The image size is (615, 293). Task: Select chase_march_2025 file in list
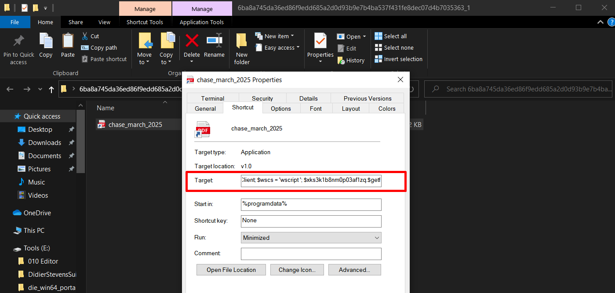click(x=135, y=125)
